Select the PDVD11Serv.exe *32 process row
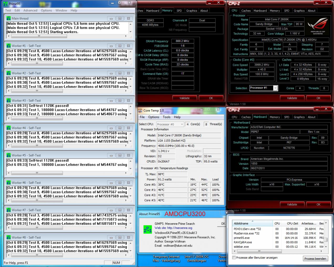 click(x=278, y=229)
